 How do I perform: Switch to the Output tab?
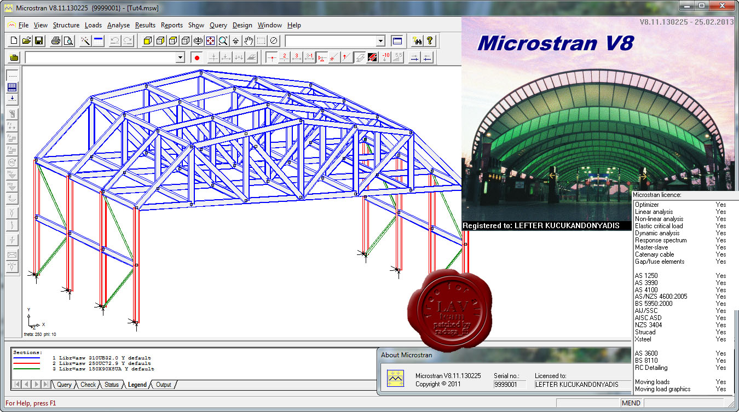coord(164,385)
